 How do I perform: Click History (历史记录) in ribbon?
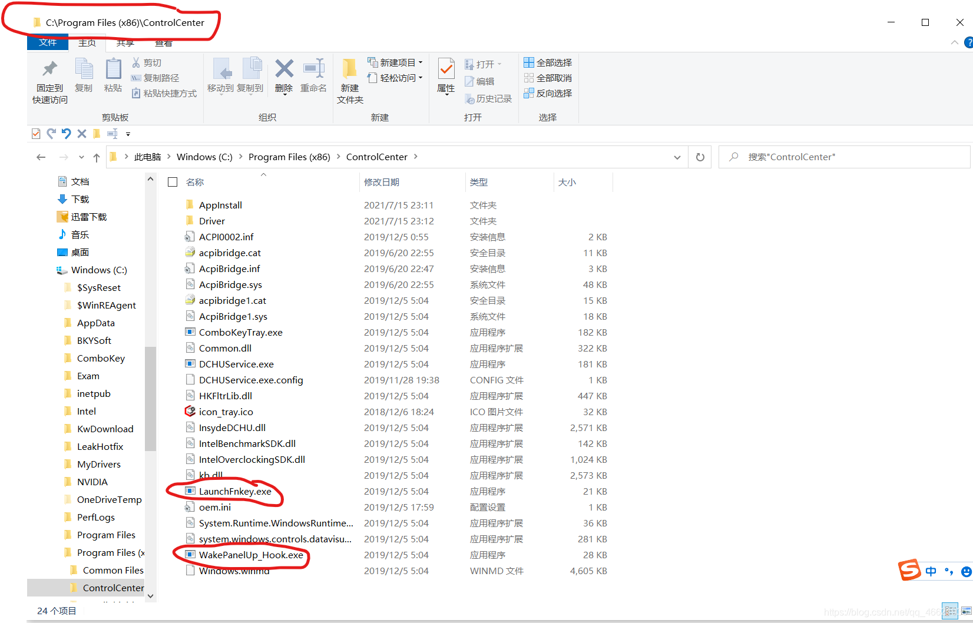pyautogui.click(x=488, y=98)
